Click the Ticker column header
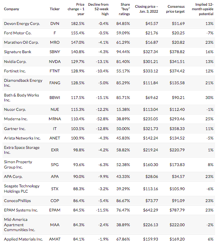Screen dimensions: 220x243 [55, 9]
